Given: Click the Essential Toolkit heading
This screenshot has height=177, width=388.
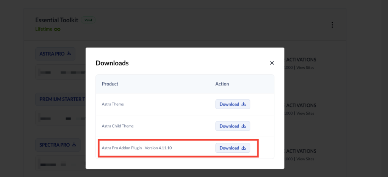Looking at the screenshot, I should pos(57,20).
